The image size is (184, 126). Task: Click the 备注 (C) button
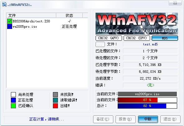[x=103, y=119]
